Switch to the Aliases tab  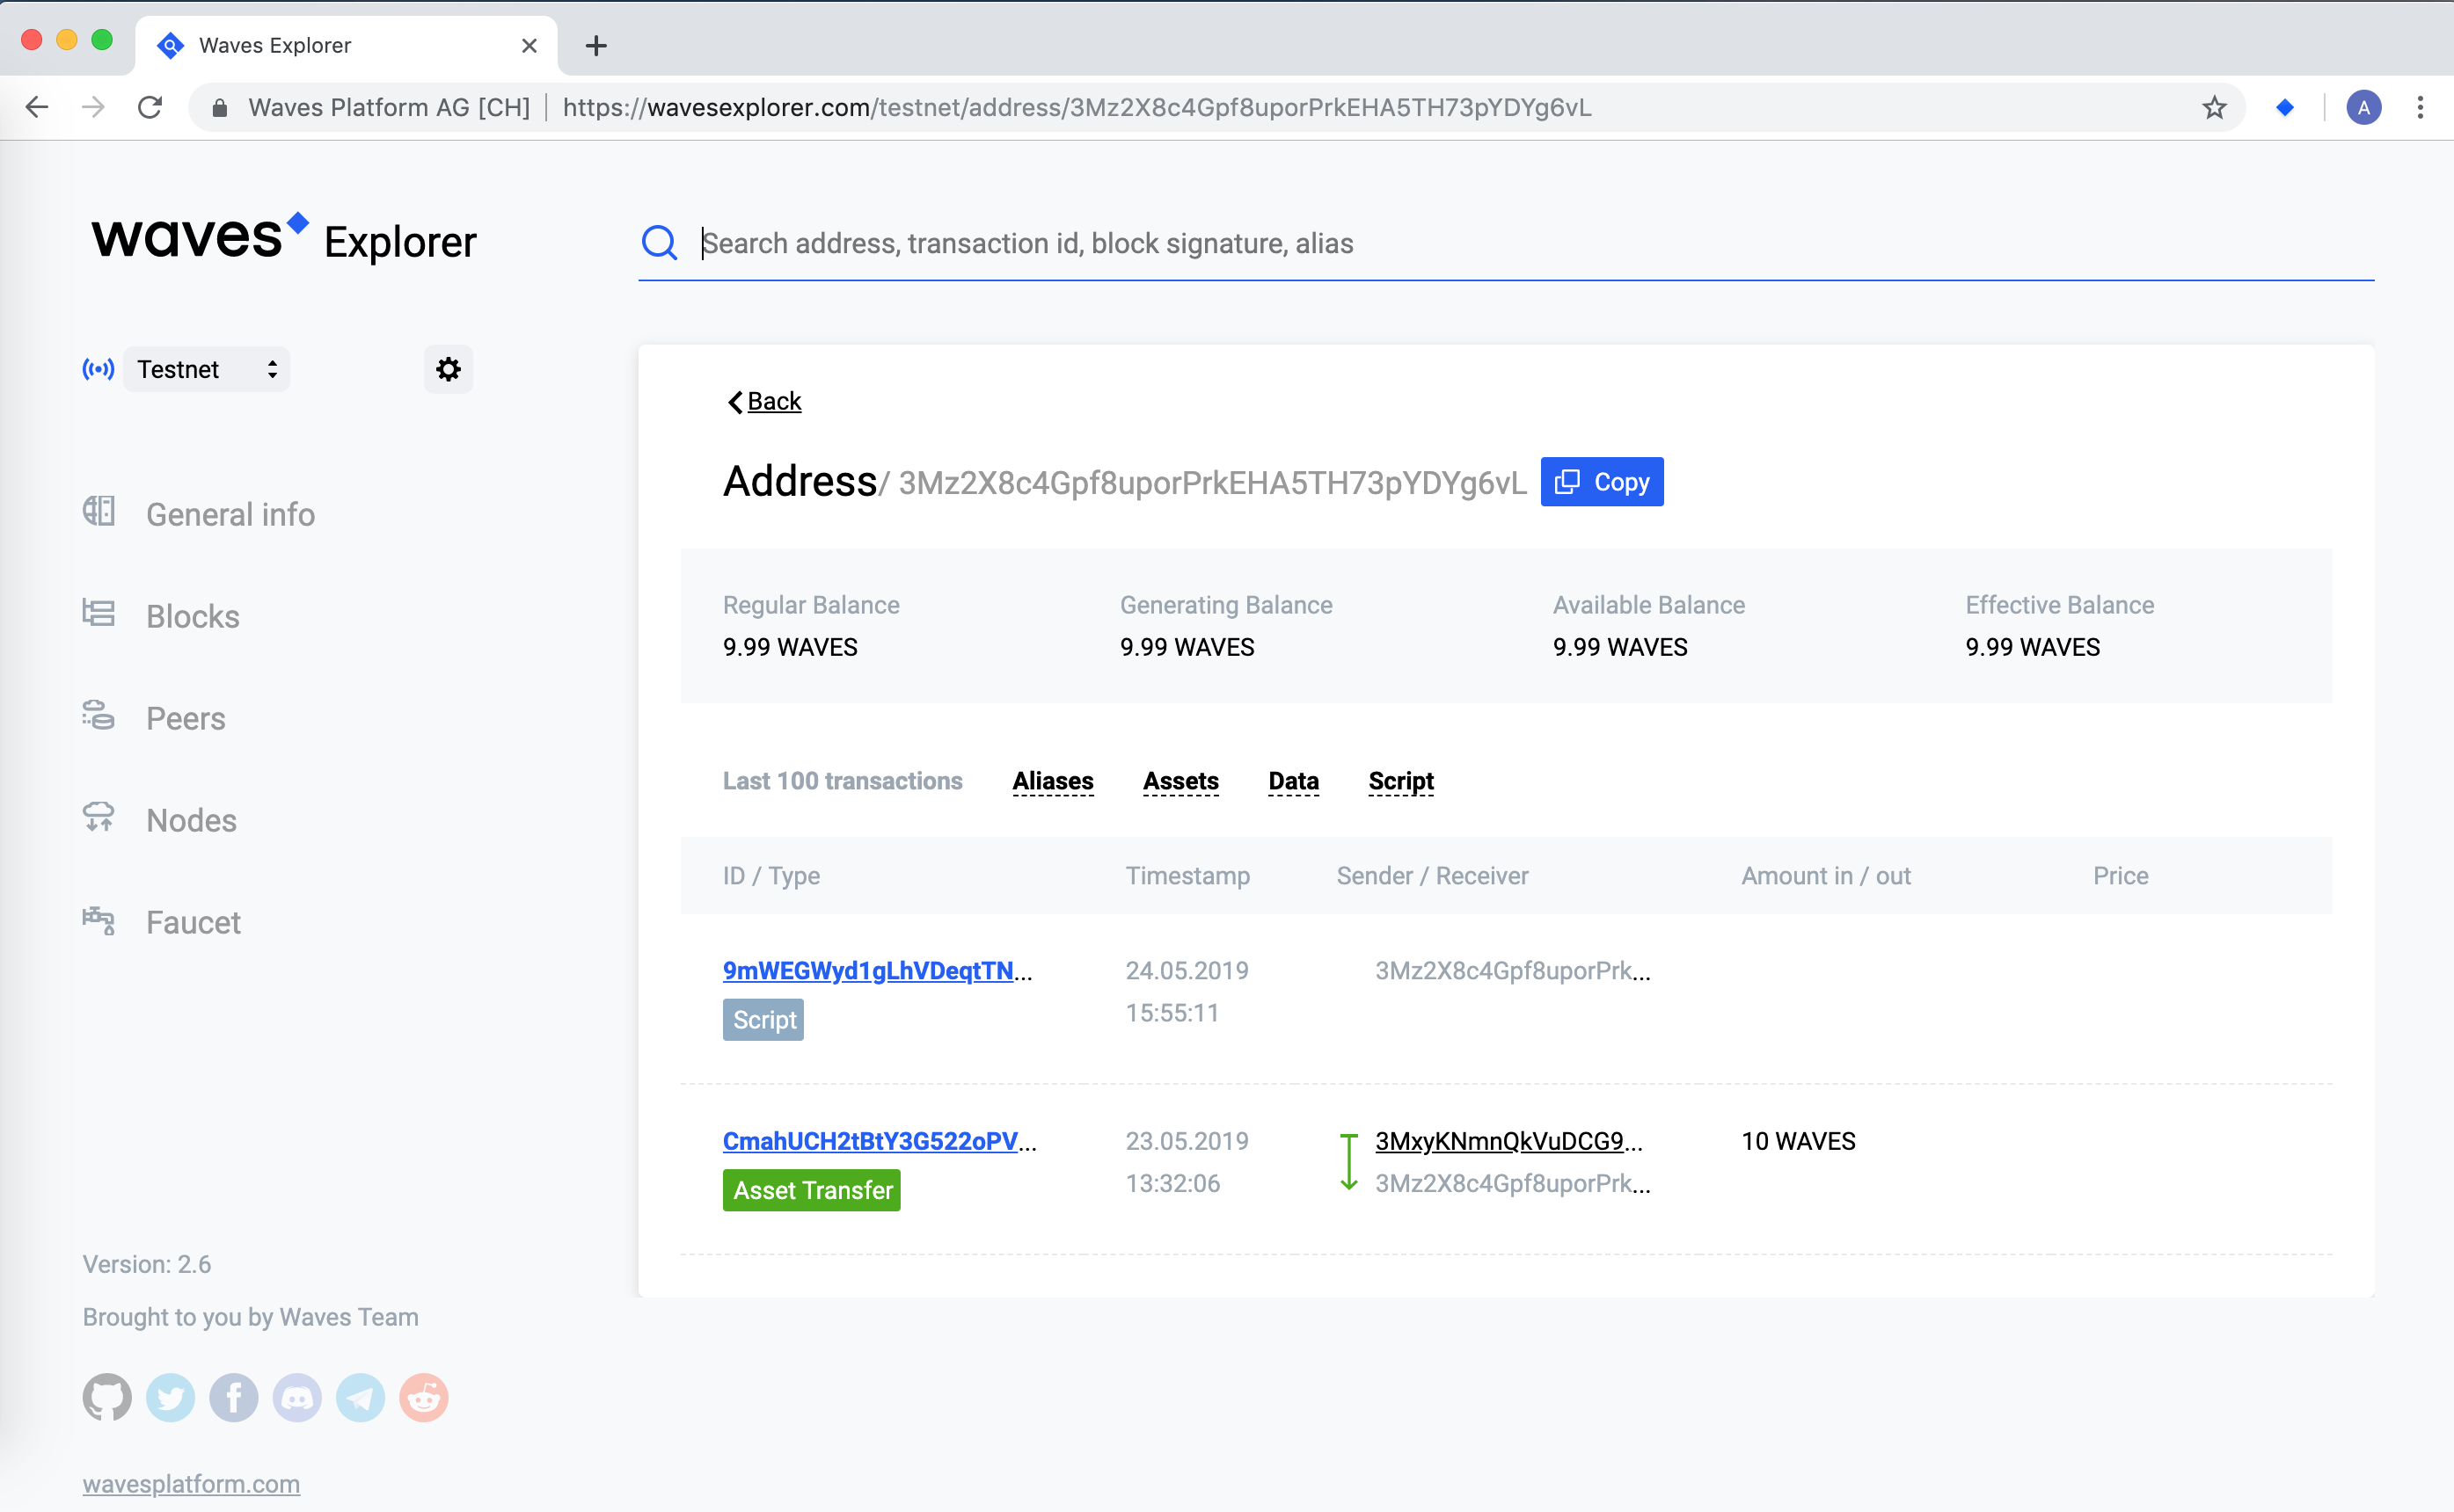click(x=1053, y=781)
